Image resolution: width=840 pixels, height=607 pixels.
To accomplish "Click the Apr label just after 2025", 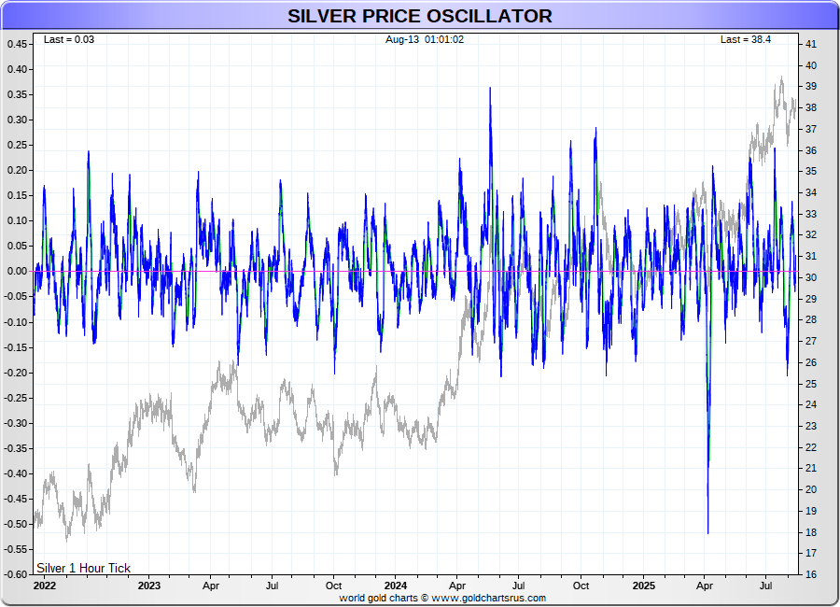I will [x=705, y=586].
